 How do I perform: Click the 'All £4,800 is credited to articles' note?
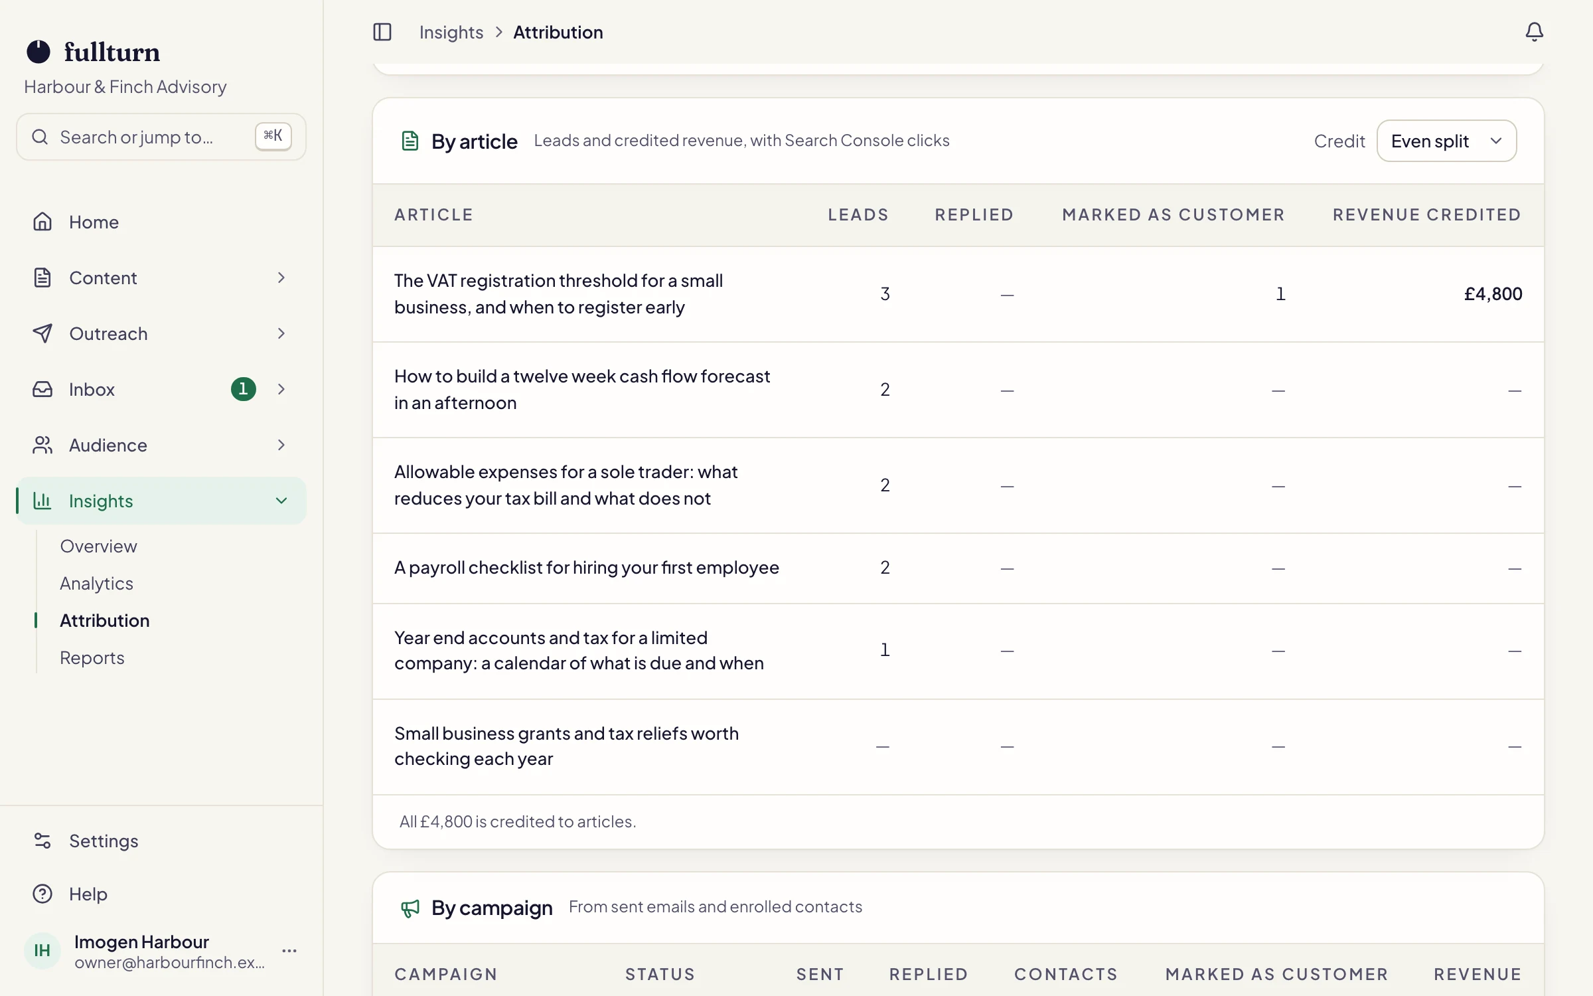click(x=518, y=821)
